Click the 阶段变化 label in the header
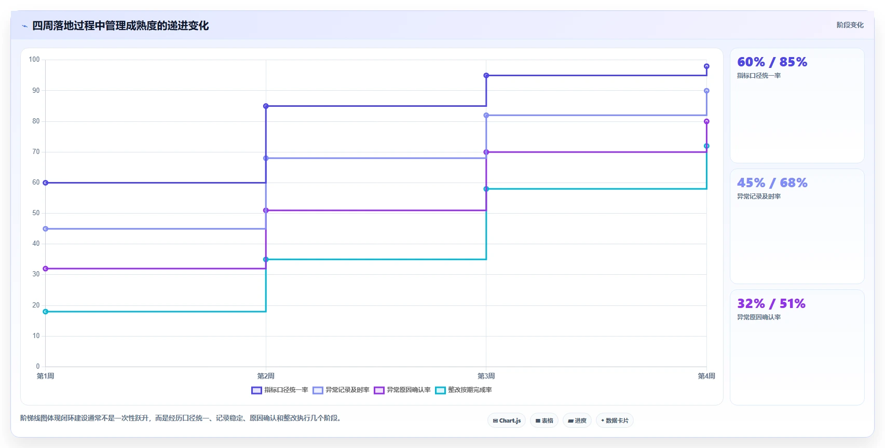The height and width of the screenshot is (448, 885). pyautogui.click(x=850, y=25)
